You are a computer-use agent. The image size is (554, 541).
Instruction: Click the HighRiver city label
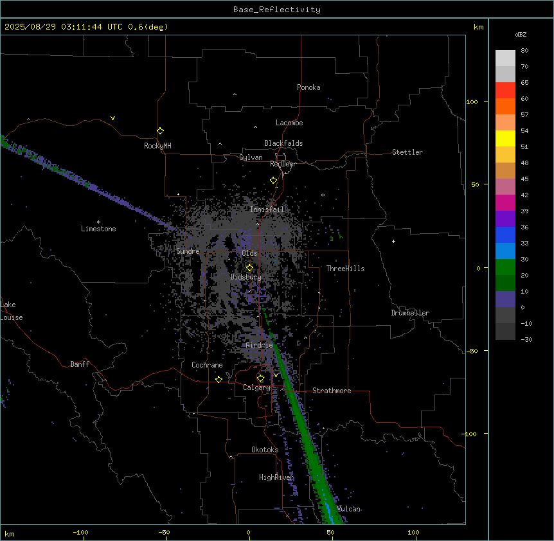pos(276,477)
